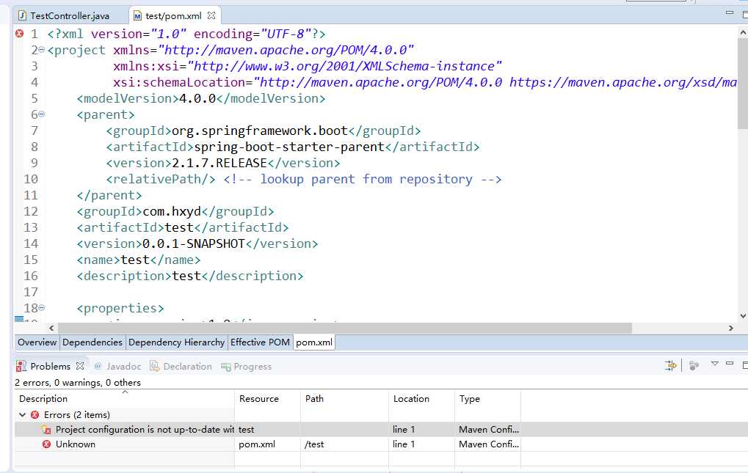Click the Problems view icon
This screenshot has width=748, height=473.
click(x=21, y=366)
